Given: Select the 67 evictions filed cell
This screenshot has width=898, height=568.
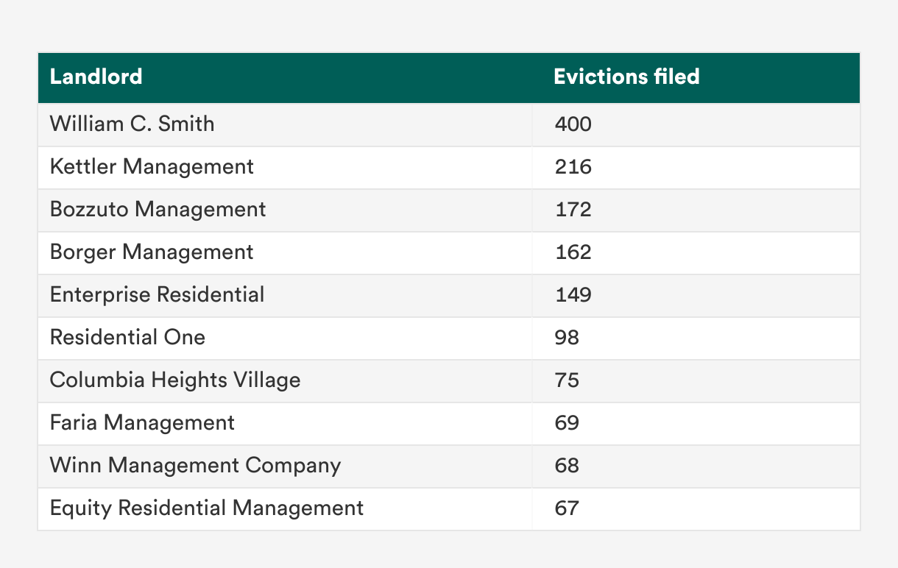Looking at the screenshot, I should [567, 508].
